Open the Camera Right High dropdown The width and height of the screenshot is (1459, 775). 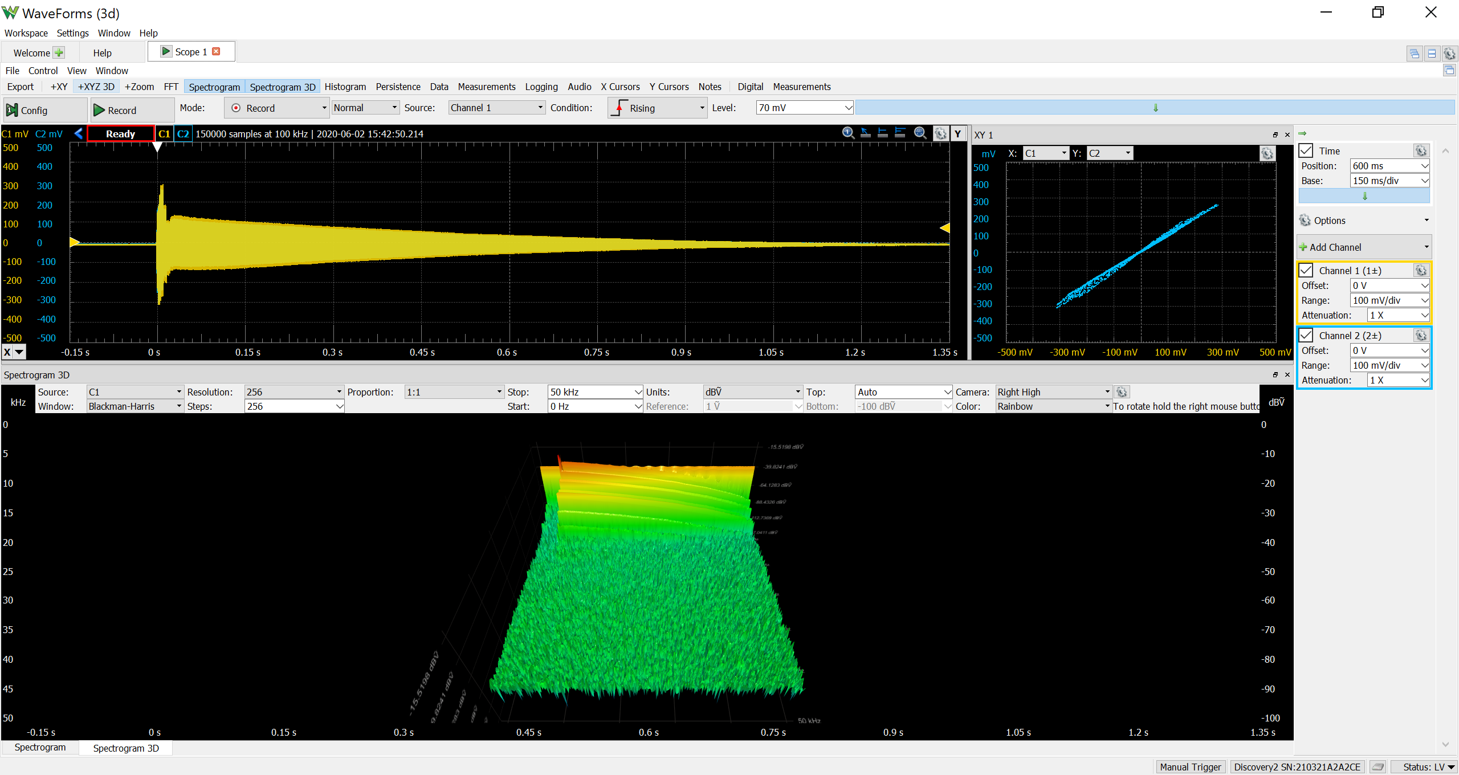(x=1054, y=392)
